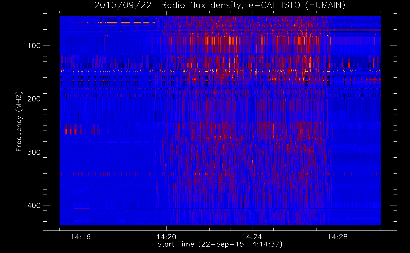
Task: Select the 400 frequency tick label
Action: tap(34, 205)
